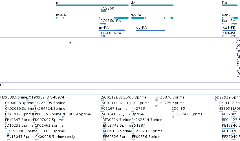The height and width of the screenshot is (141, 240).
Task: Click the RH22275.5prime EST label
Action: [170, 103]
